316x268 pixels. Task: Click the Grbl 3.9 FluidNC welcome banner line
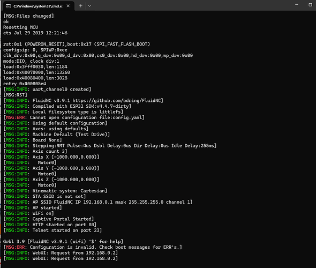click(x=63, y=241)
